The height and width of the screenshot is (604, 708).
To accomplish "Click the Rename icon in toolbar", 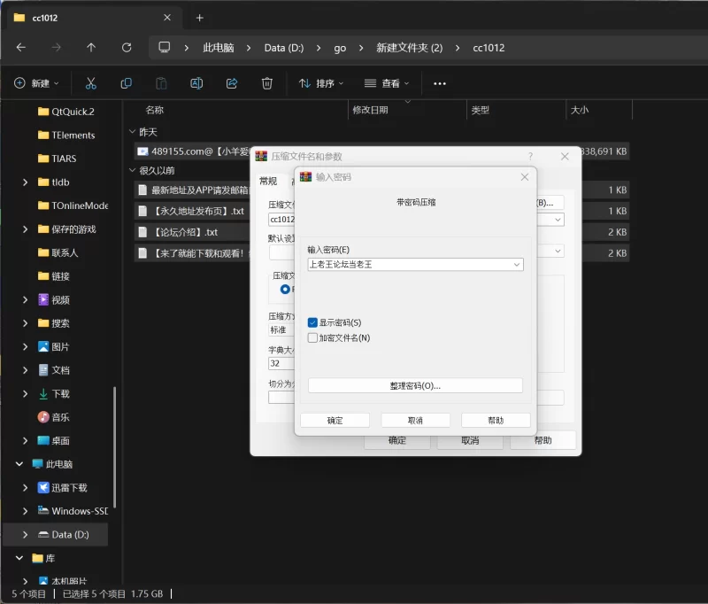I will click(196, 83).
